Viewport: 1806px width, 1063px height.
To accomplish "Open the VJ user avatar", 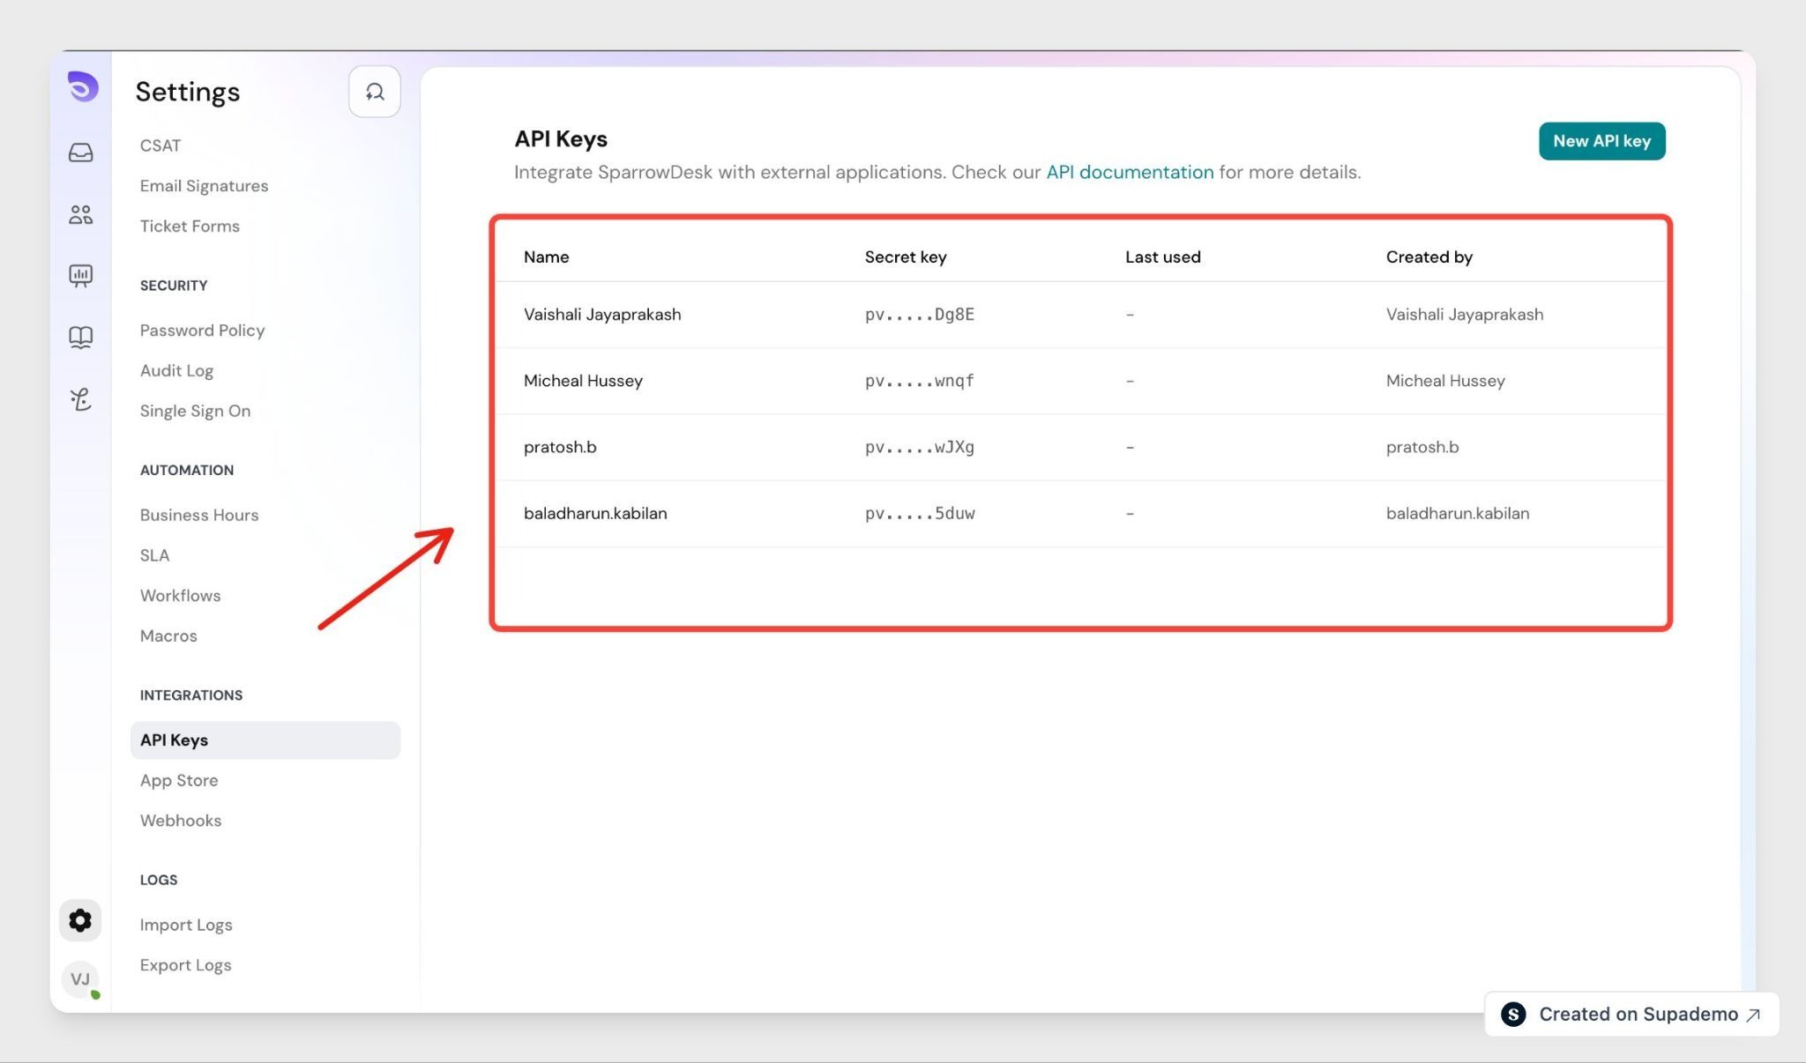I will click(81, 979).
